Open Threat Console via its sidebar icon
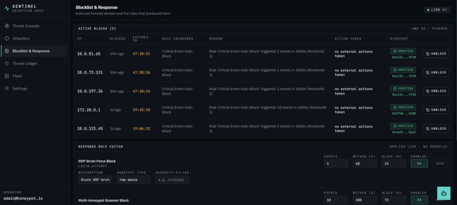The width and height of the screenshot is (457, 205). click(x=7, y=26)
